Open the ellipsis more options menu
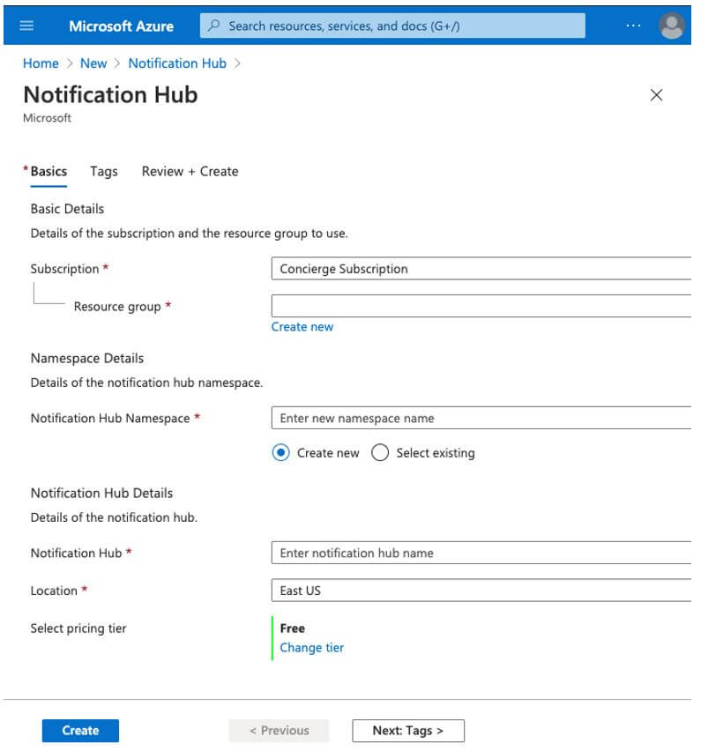Viewport: 701px width, 751px height. 633,26
